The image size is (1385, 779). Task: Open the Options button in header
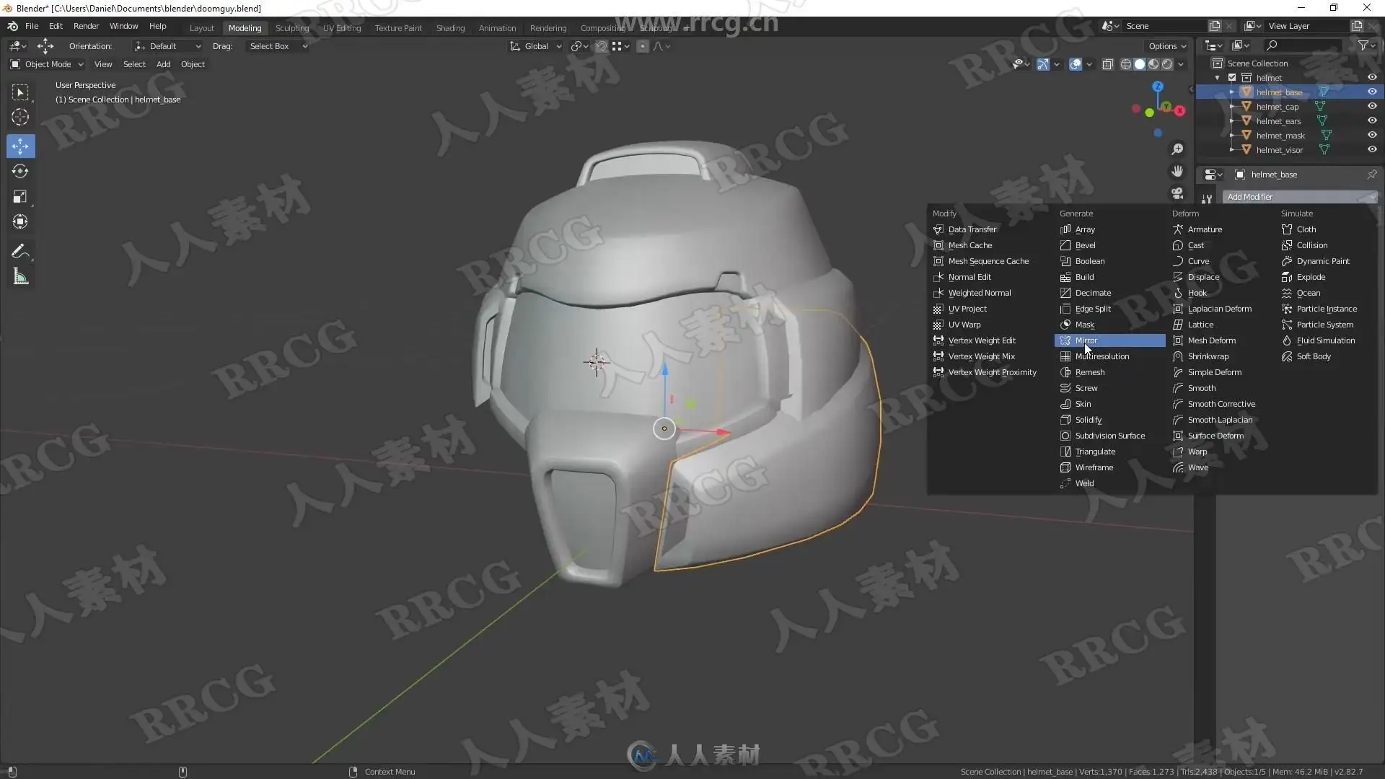[1166, 46]
